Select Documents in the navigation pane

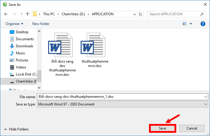(x=25, y=39)
